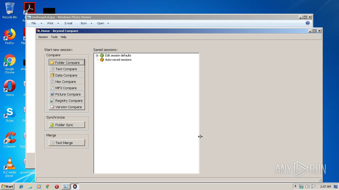Click the Auto-saved sessions box icon
This screenshot has height=190, width=339.
tap(102, 60)
